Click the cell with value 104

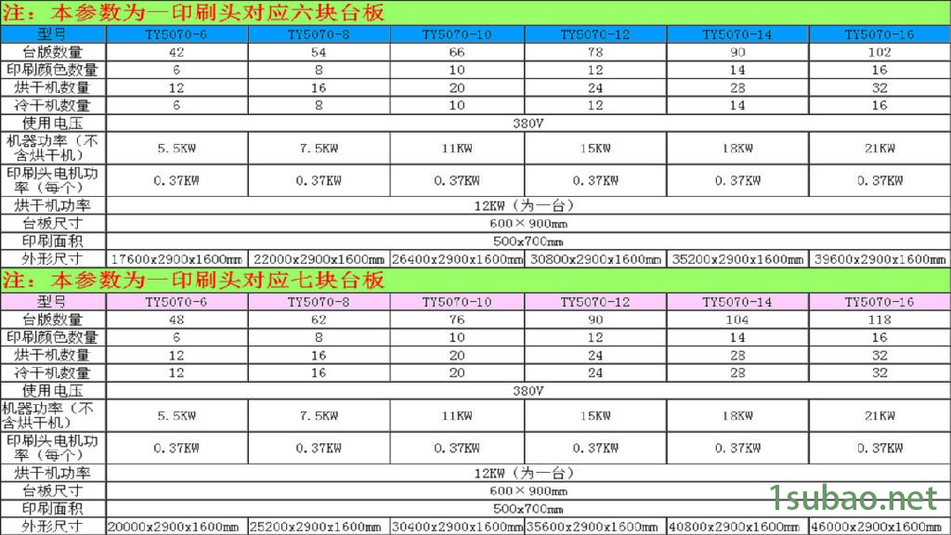(736, 320)
